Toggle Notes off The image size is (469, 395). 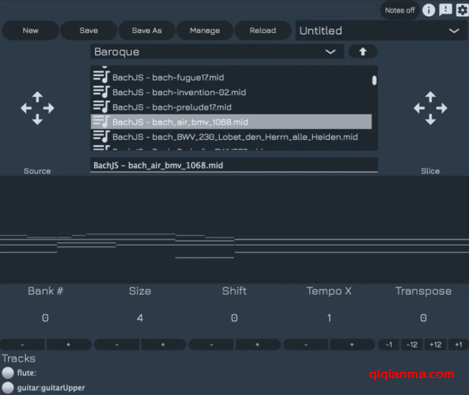click(399, 10)
